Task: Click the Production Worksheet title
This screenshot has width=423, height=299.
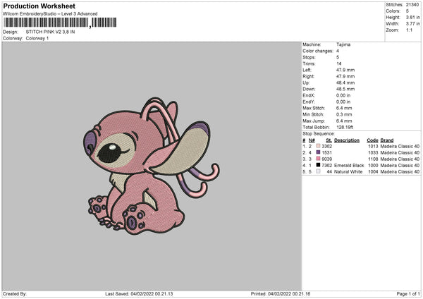Action: click(39, 6)
